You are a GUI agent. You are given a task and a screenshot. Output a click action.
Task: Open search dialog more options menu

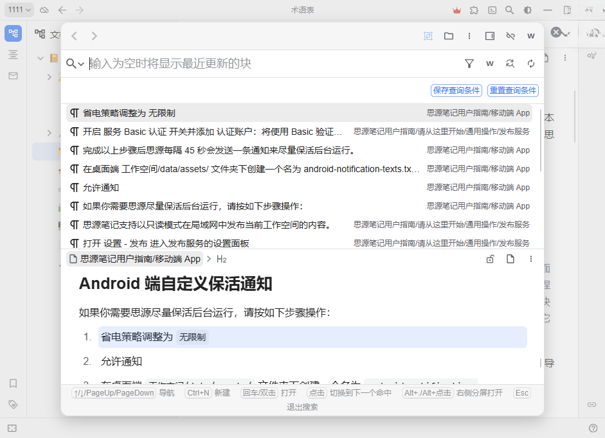[469, 36]
